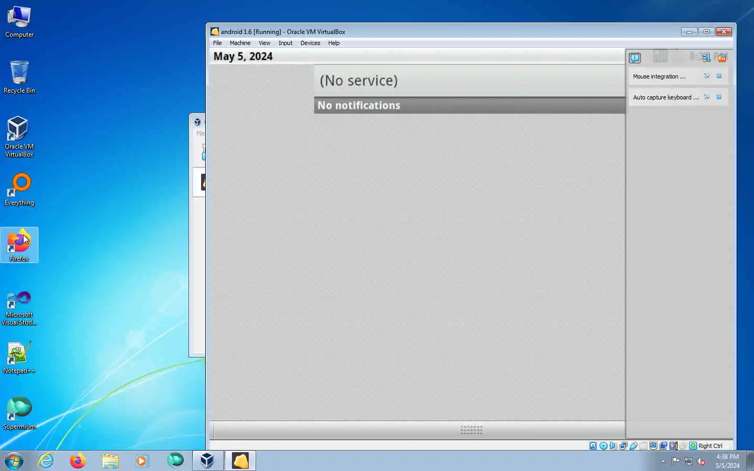Click the (No service) carrier label
The image size is (754, 471).
click(359, 81)
